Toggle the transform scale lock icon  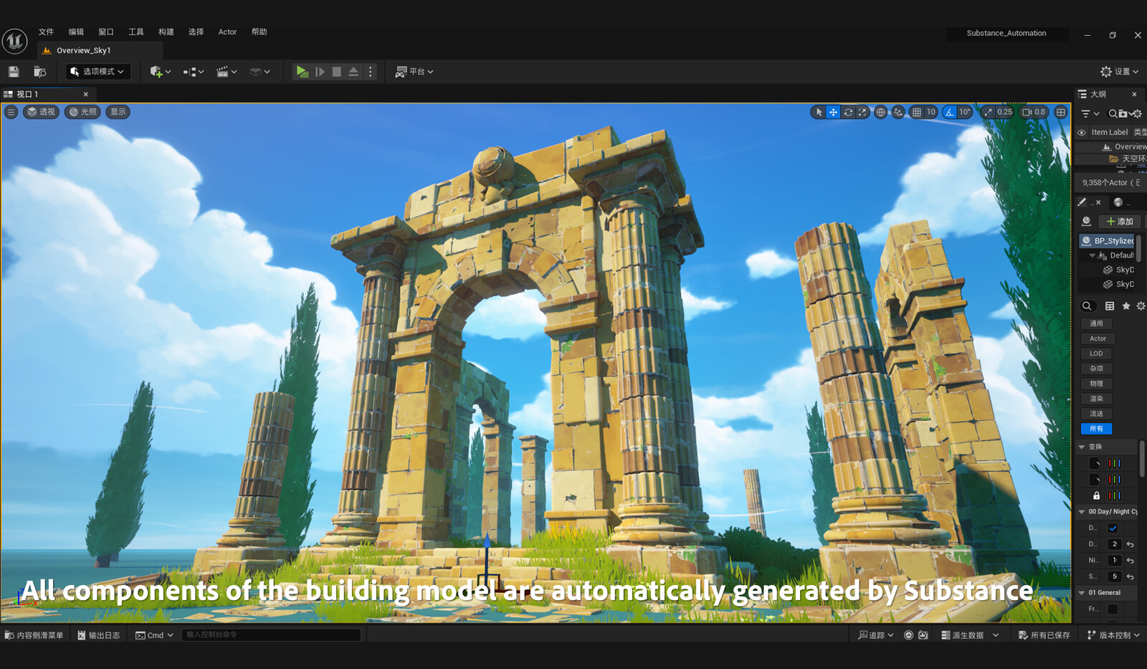(1096, 495)
